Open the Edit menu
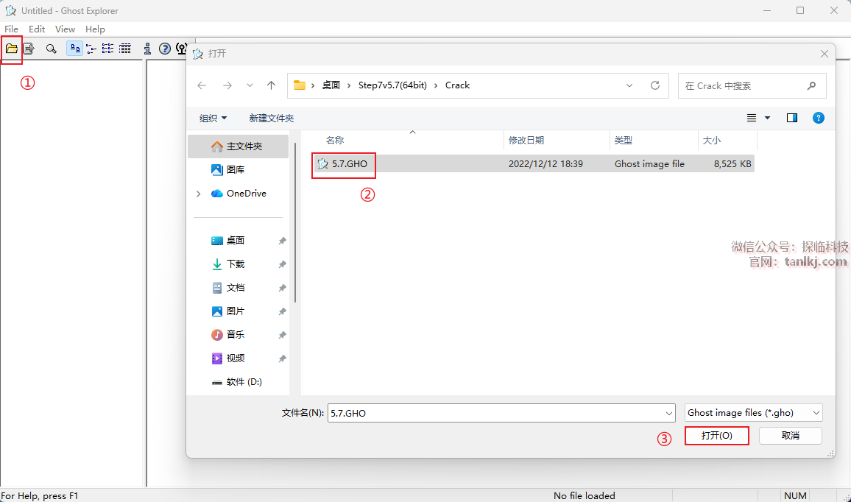The width and height of the screenshot is (851, 502). click(x=37, y=29)
